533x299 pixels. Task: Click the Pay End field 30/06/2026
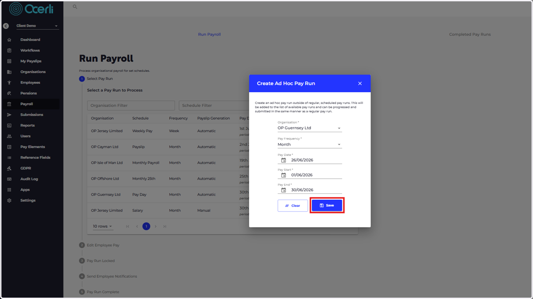tap(310, 190)
